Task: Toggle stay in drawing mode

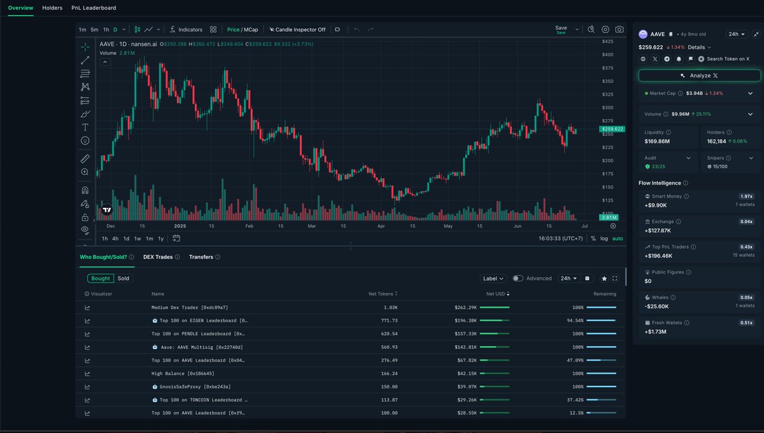Action: pyautogui.click(x=85, y=203)
